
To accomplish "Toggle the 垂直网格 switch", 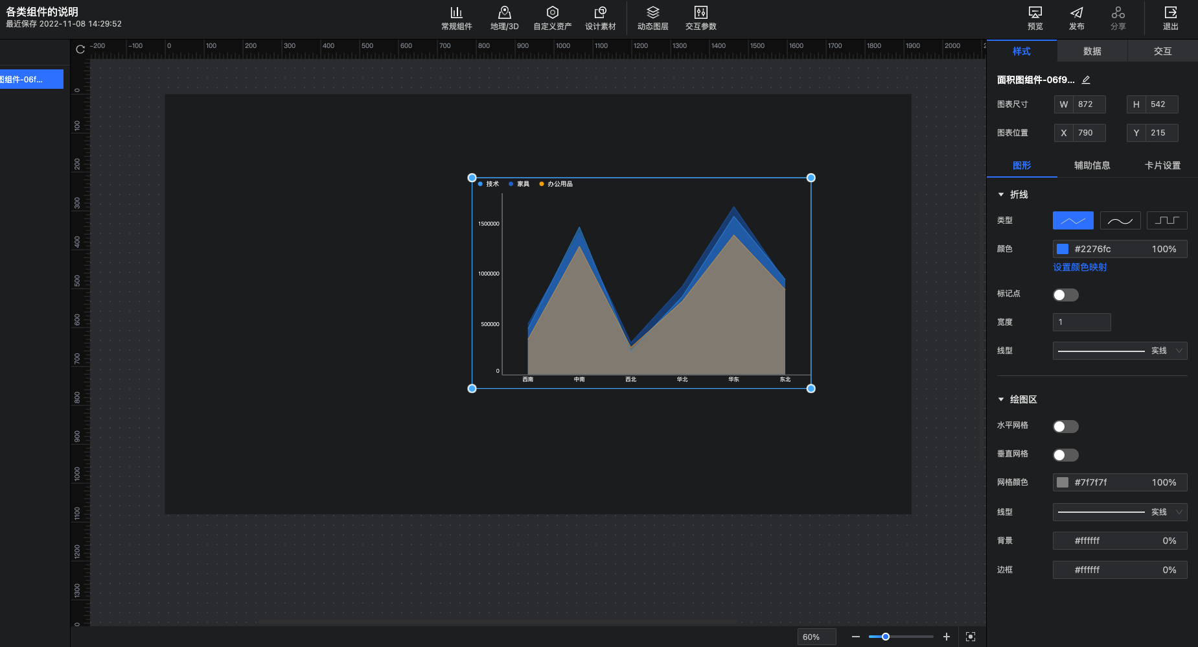I will pyautogui.click(x=1066, y=455).
